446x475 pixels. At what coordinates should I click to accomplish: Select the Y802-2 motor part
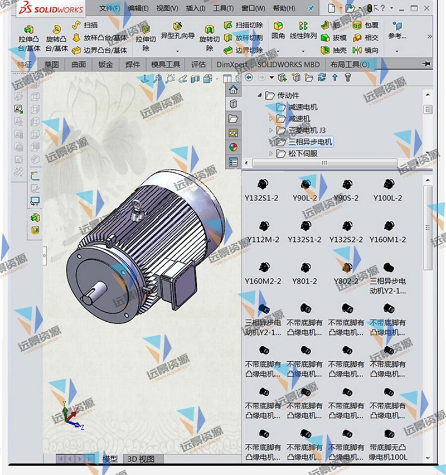346,274
